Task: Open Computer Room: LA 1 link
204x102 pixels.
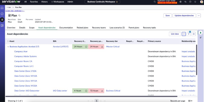Action: [24, 66]
